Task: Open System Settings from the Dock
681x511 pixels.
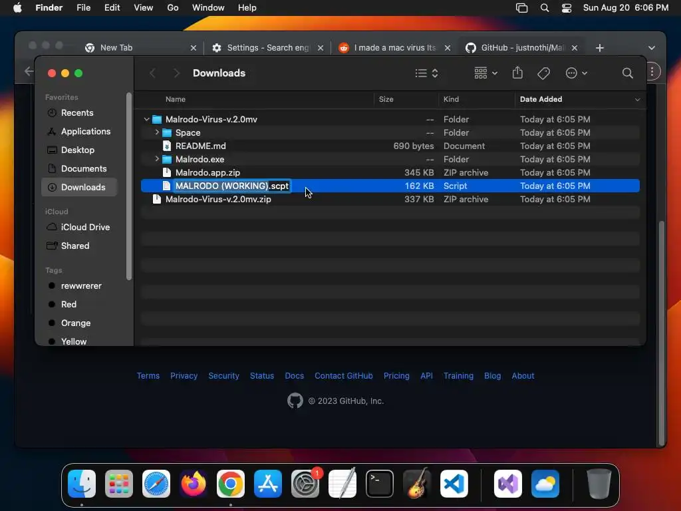Action: point(305,484)
